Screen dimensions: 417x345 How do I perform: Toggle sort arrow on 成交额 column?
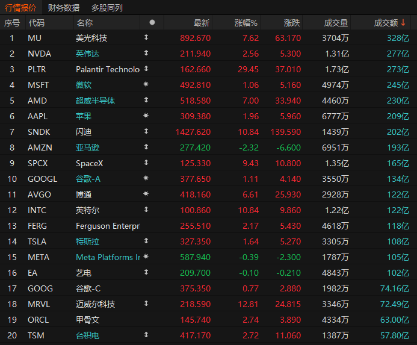(x=403, y=22)
